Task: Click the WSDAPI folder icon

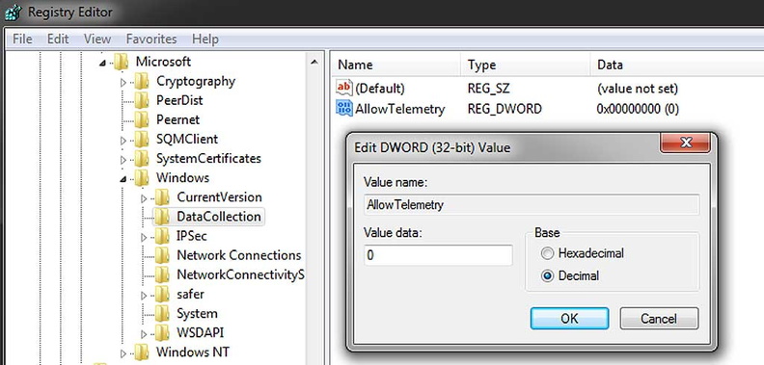Action: tap(162, 333)
